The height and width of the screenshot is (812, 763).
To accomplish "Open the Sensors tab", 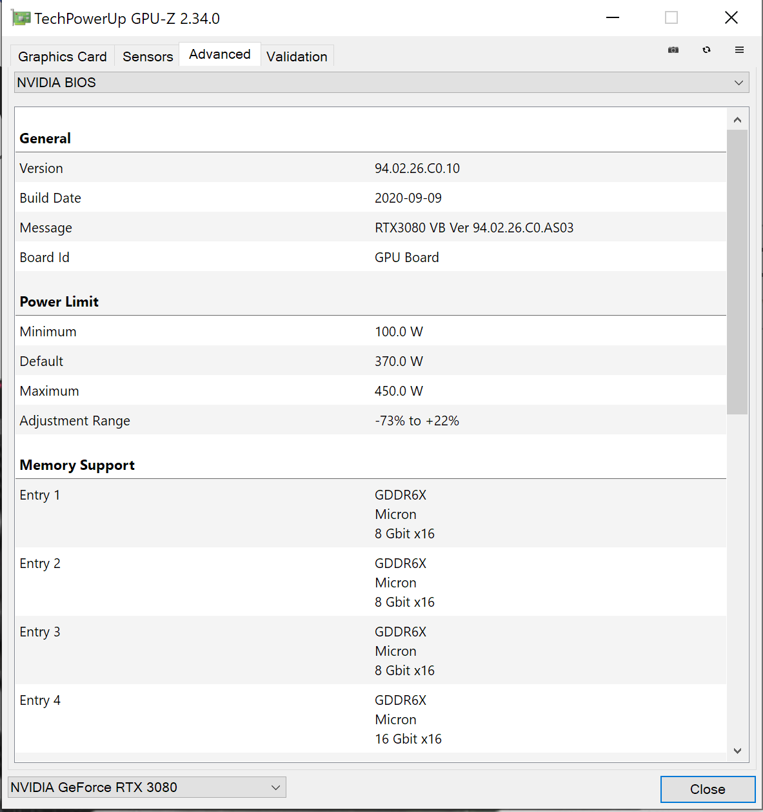I will 148,57.
